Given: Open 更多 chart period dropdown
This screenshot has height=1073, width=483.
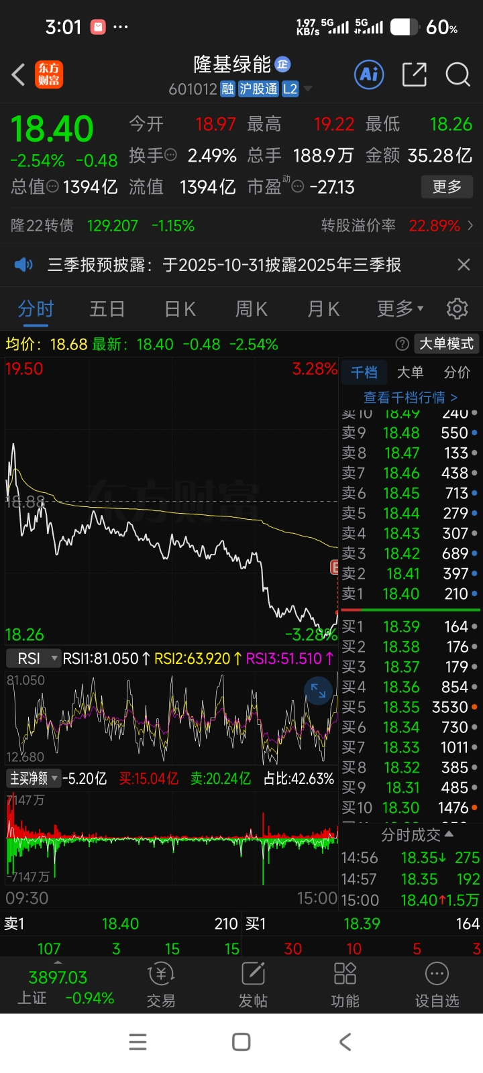Looking at the screenshot, I should coord(400,308).
